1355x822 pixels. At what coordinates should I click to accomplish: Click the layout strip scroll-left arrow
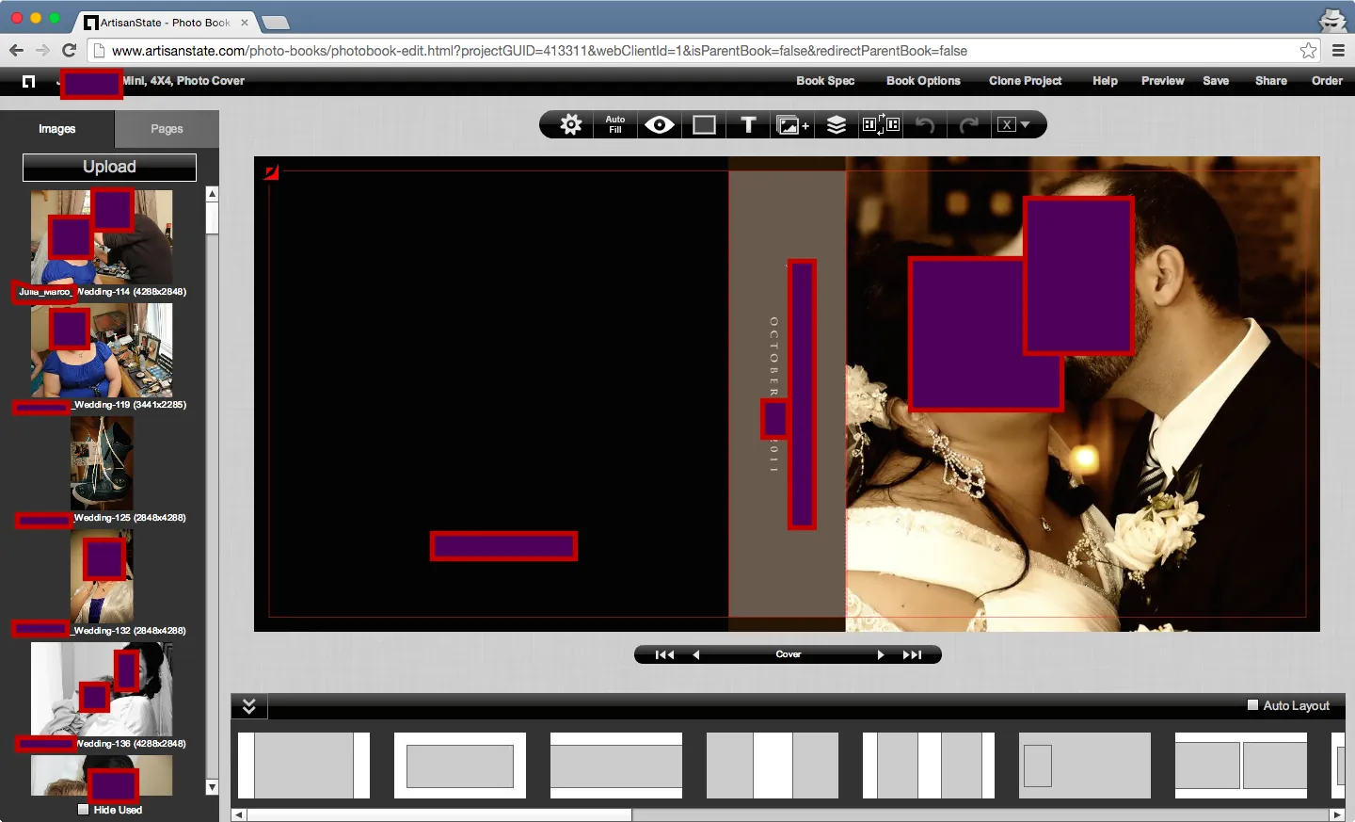(239, 815)
